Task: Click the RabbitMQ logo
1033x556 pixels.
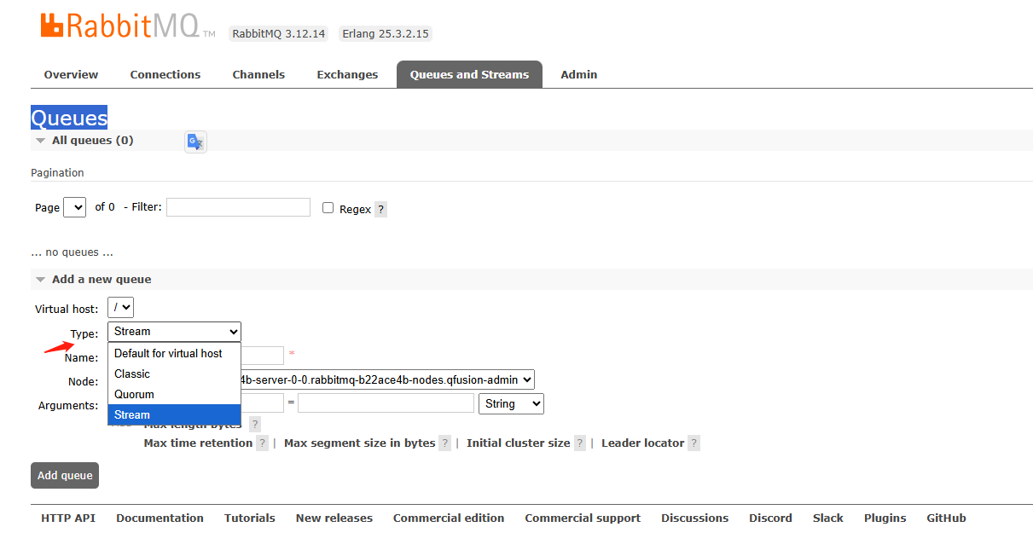Action: point(128,26)
